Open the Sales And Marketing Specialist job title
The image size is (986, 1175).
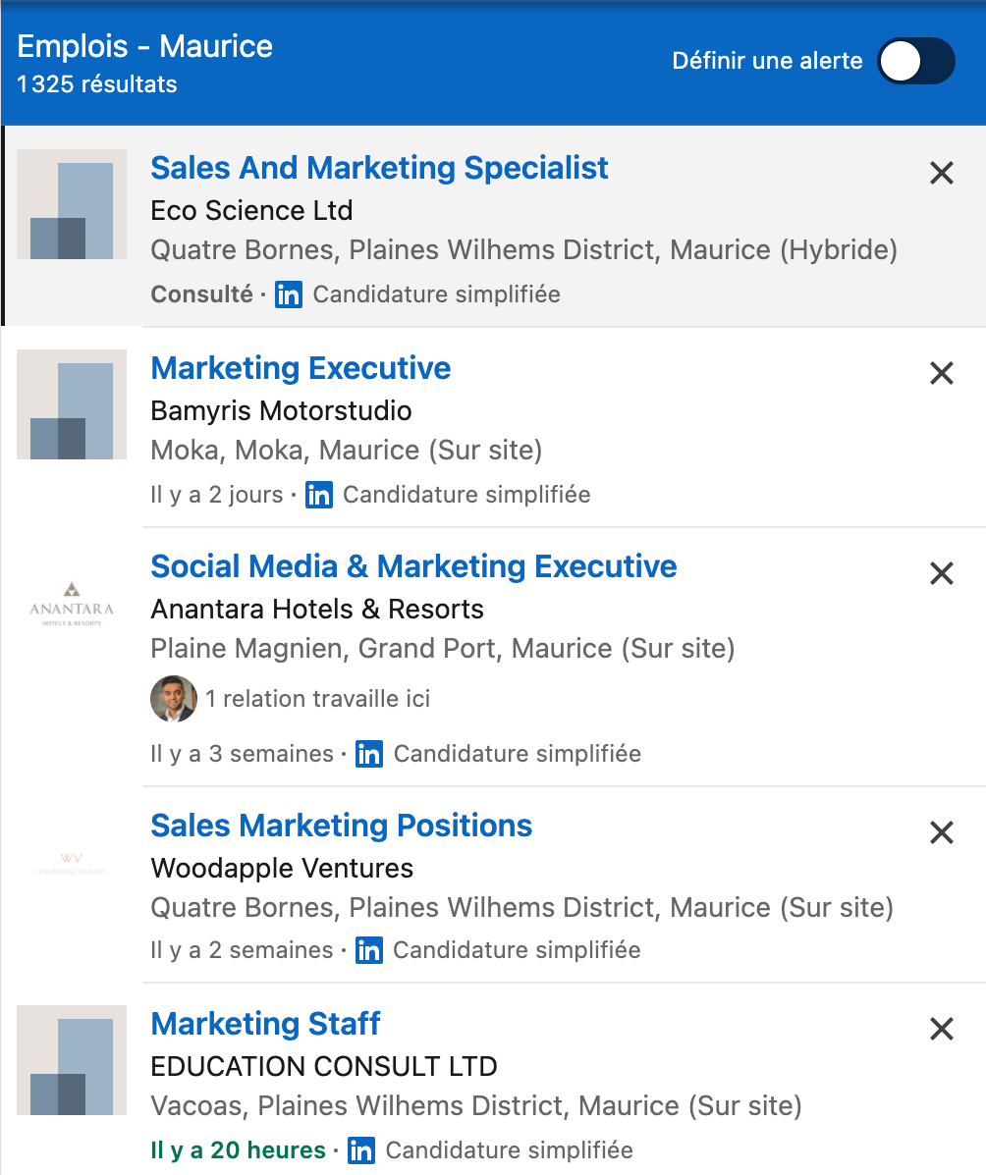point(379,168)
